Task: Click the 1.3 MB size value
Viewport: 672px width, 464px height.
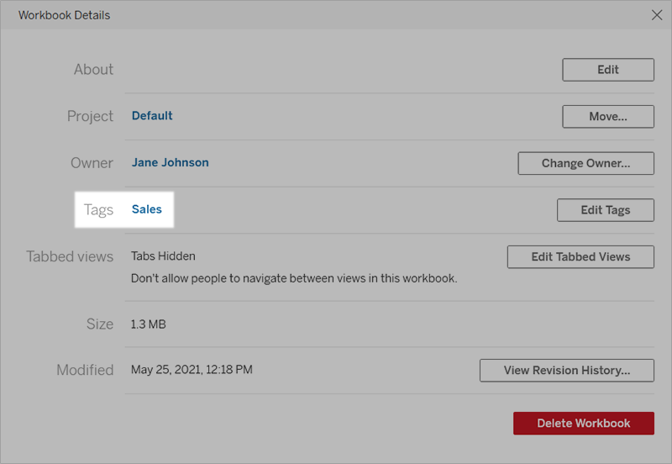Action: (149, 324)
